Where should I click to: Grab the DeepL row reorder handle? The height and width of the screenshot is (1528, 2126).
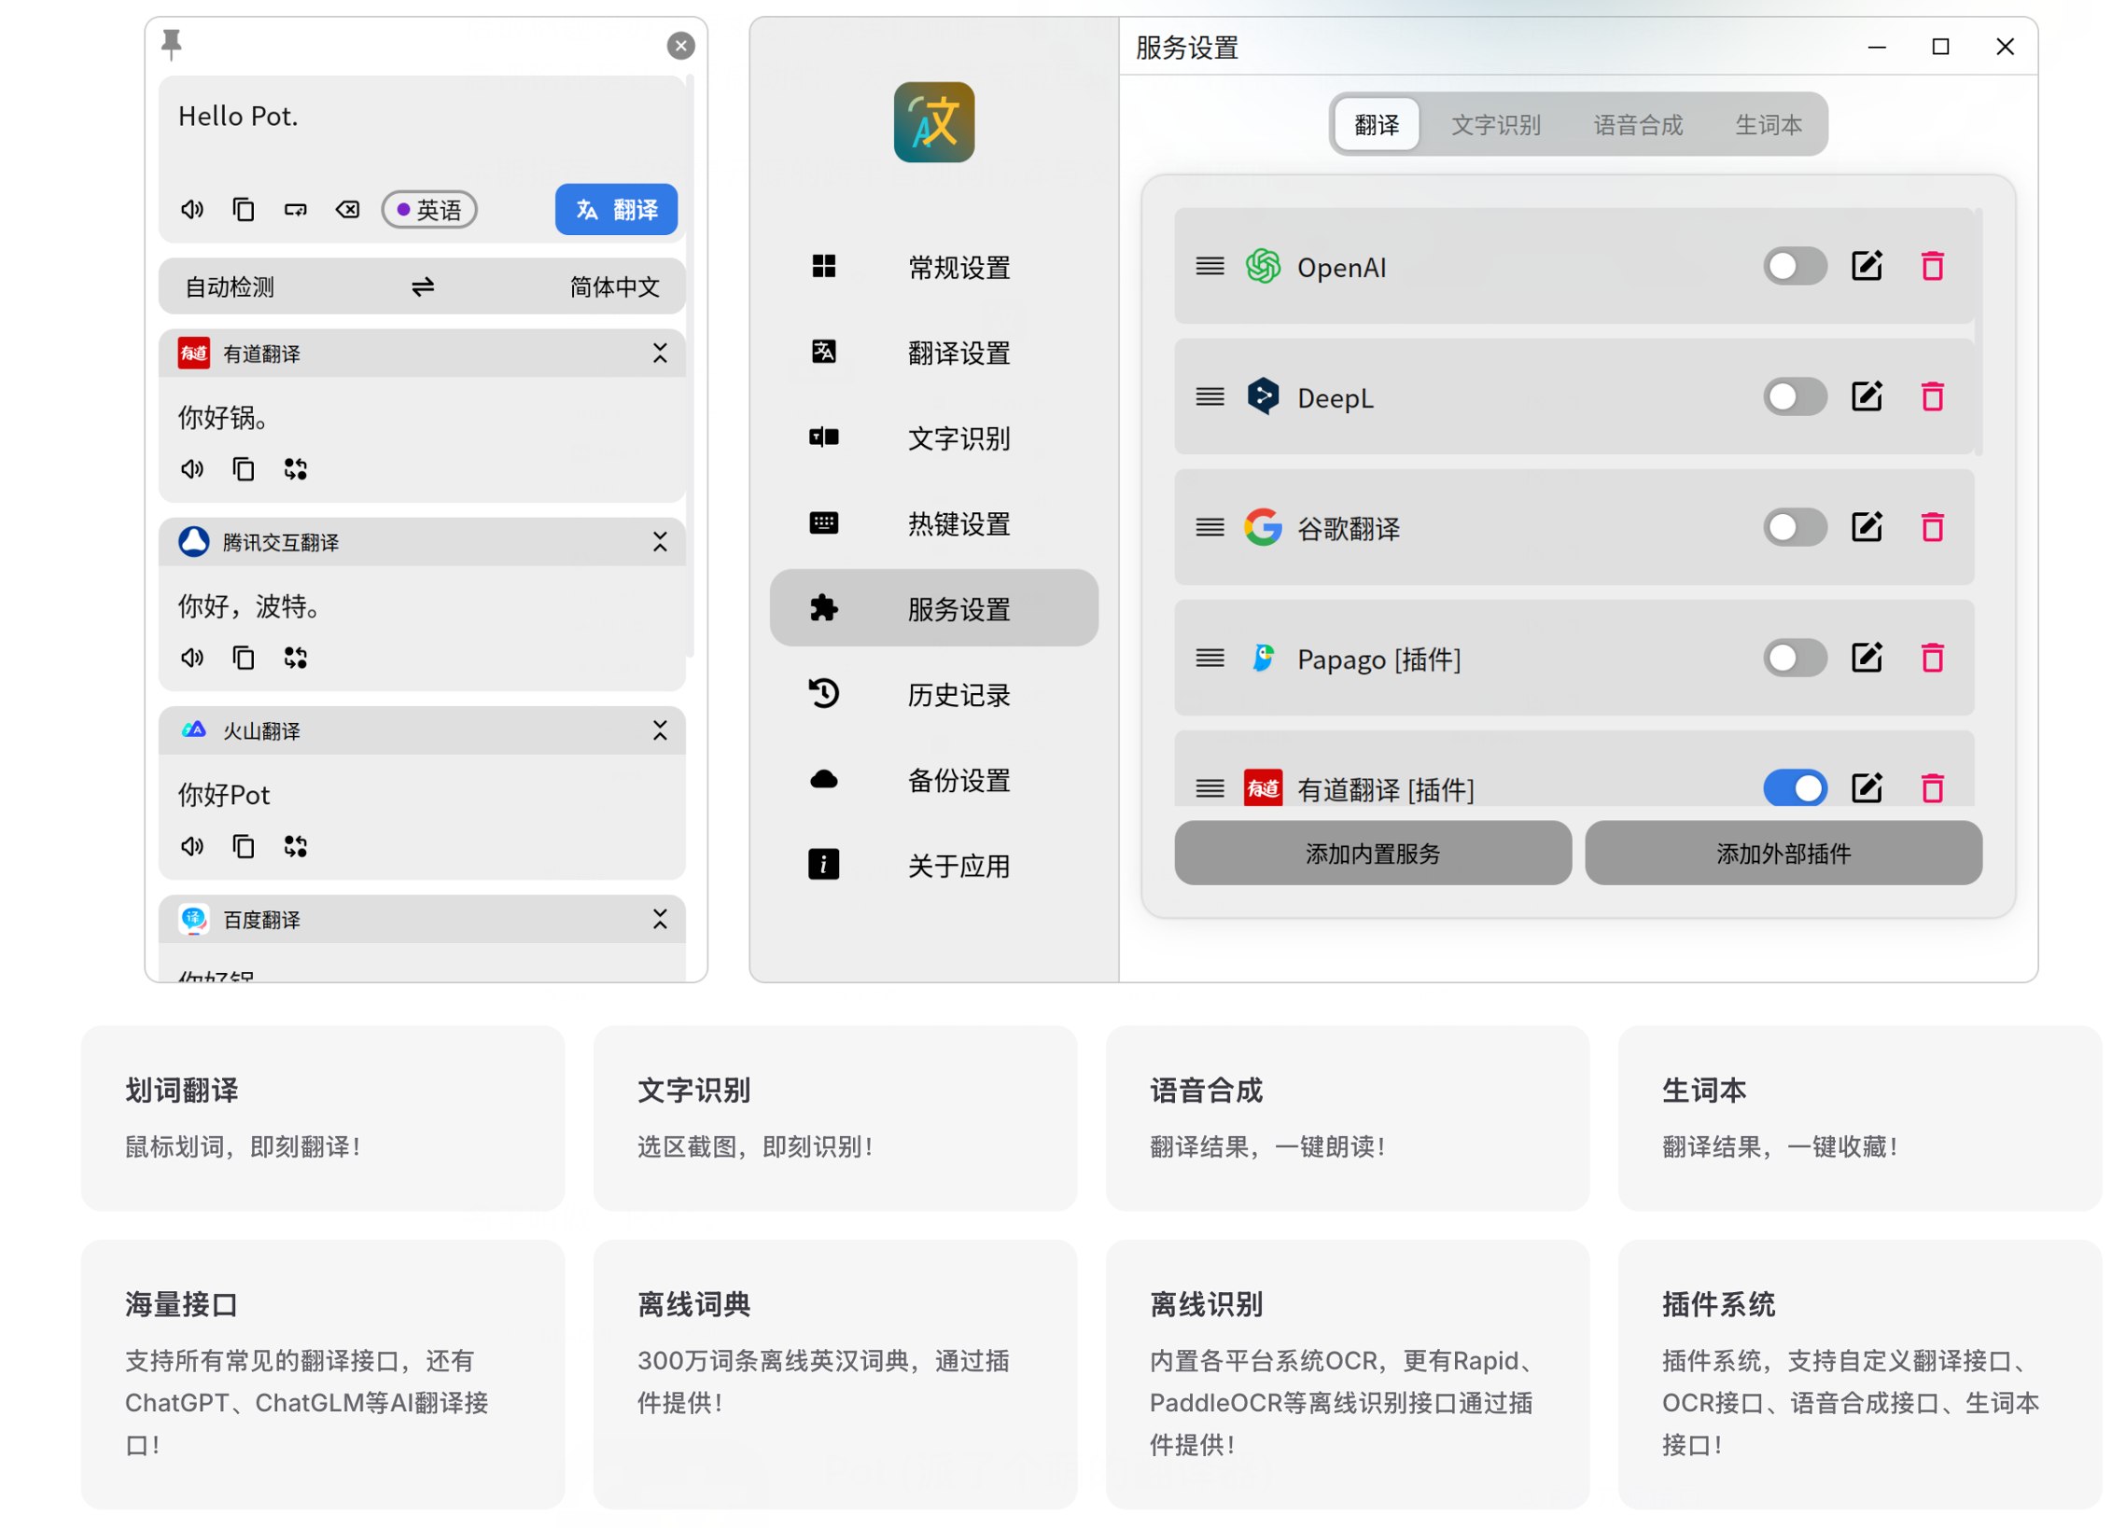pos(1210,397)
